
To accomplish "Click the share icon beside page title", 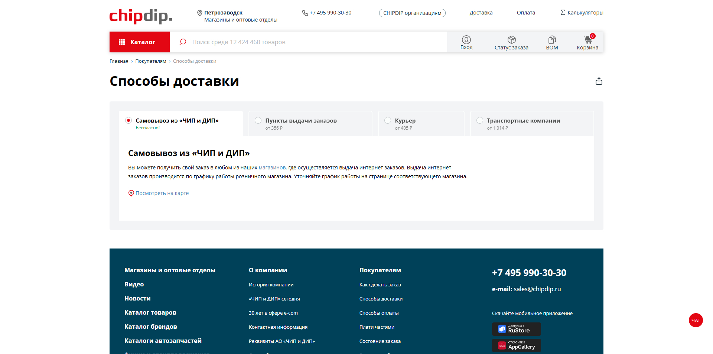I will pos(599,81).
